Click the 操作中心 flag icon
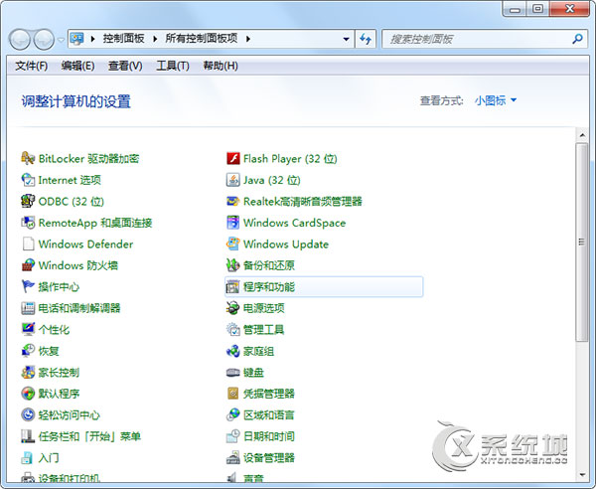The height and width of the screenshot is (489, 596). pos(28,286)
